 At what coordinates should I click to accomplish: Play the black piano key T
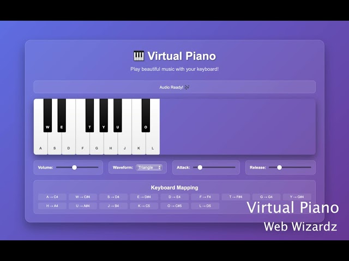[x=89, y=115]
